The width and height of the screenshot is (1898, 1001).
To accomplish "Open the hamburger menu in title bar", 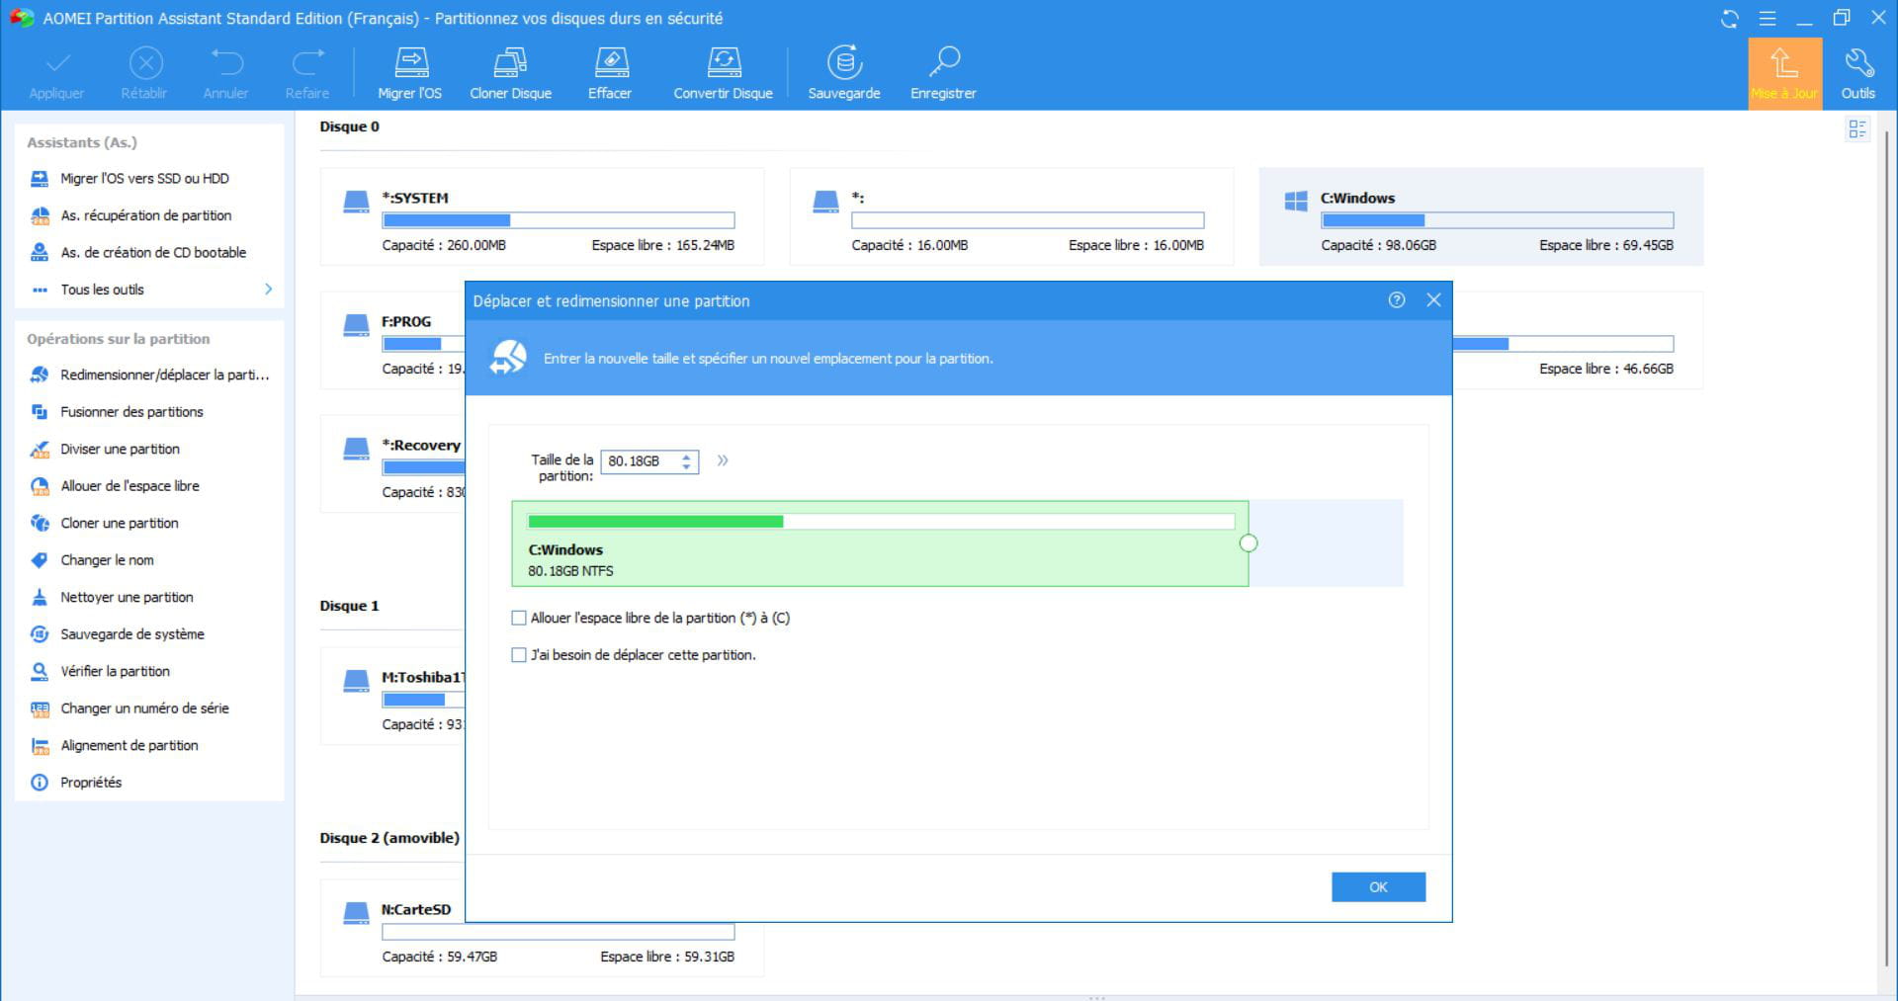I will (x=1768, y=19).
